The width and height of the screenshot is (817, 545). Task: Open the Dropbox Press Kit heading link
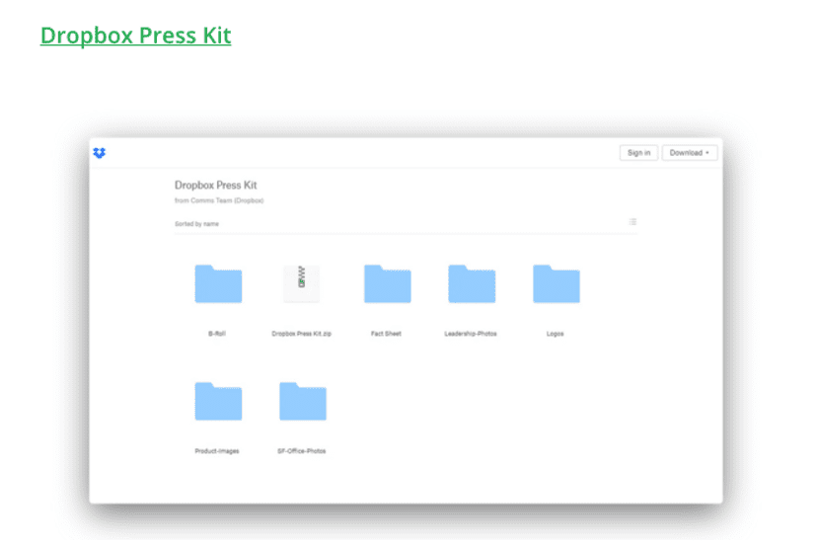[x=136, y=36]
